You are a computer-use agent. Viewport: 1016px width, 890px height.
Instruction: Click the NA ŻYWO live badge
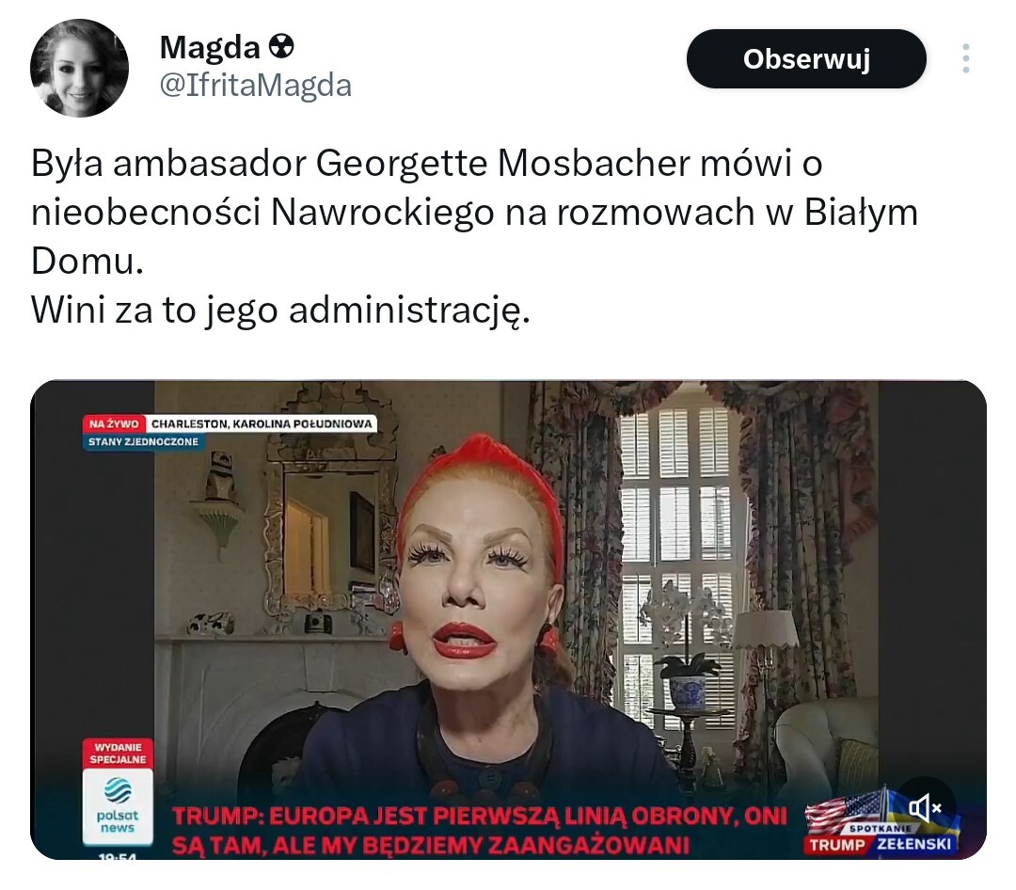tap(114, 424)
